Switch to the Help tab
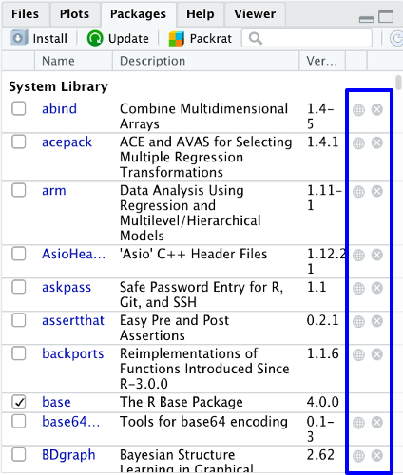403x475 pixels. pos(201,14)
